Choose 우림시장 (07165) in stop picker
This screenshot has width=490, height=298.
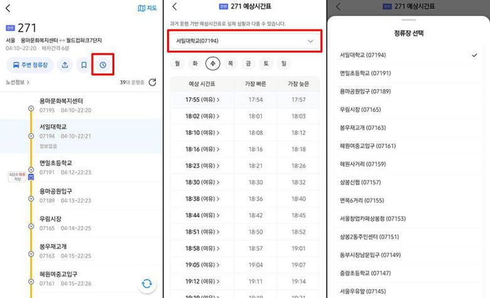coord(409,110)
